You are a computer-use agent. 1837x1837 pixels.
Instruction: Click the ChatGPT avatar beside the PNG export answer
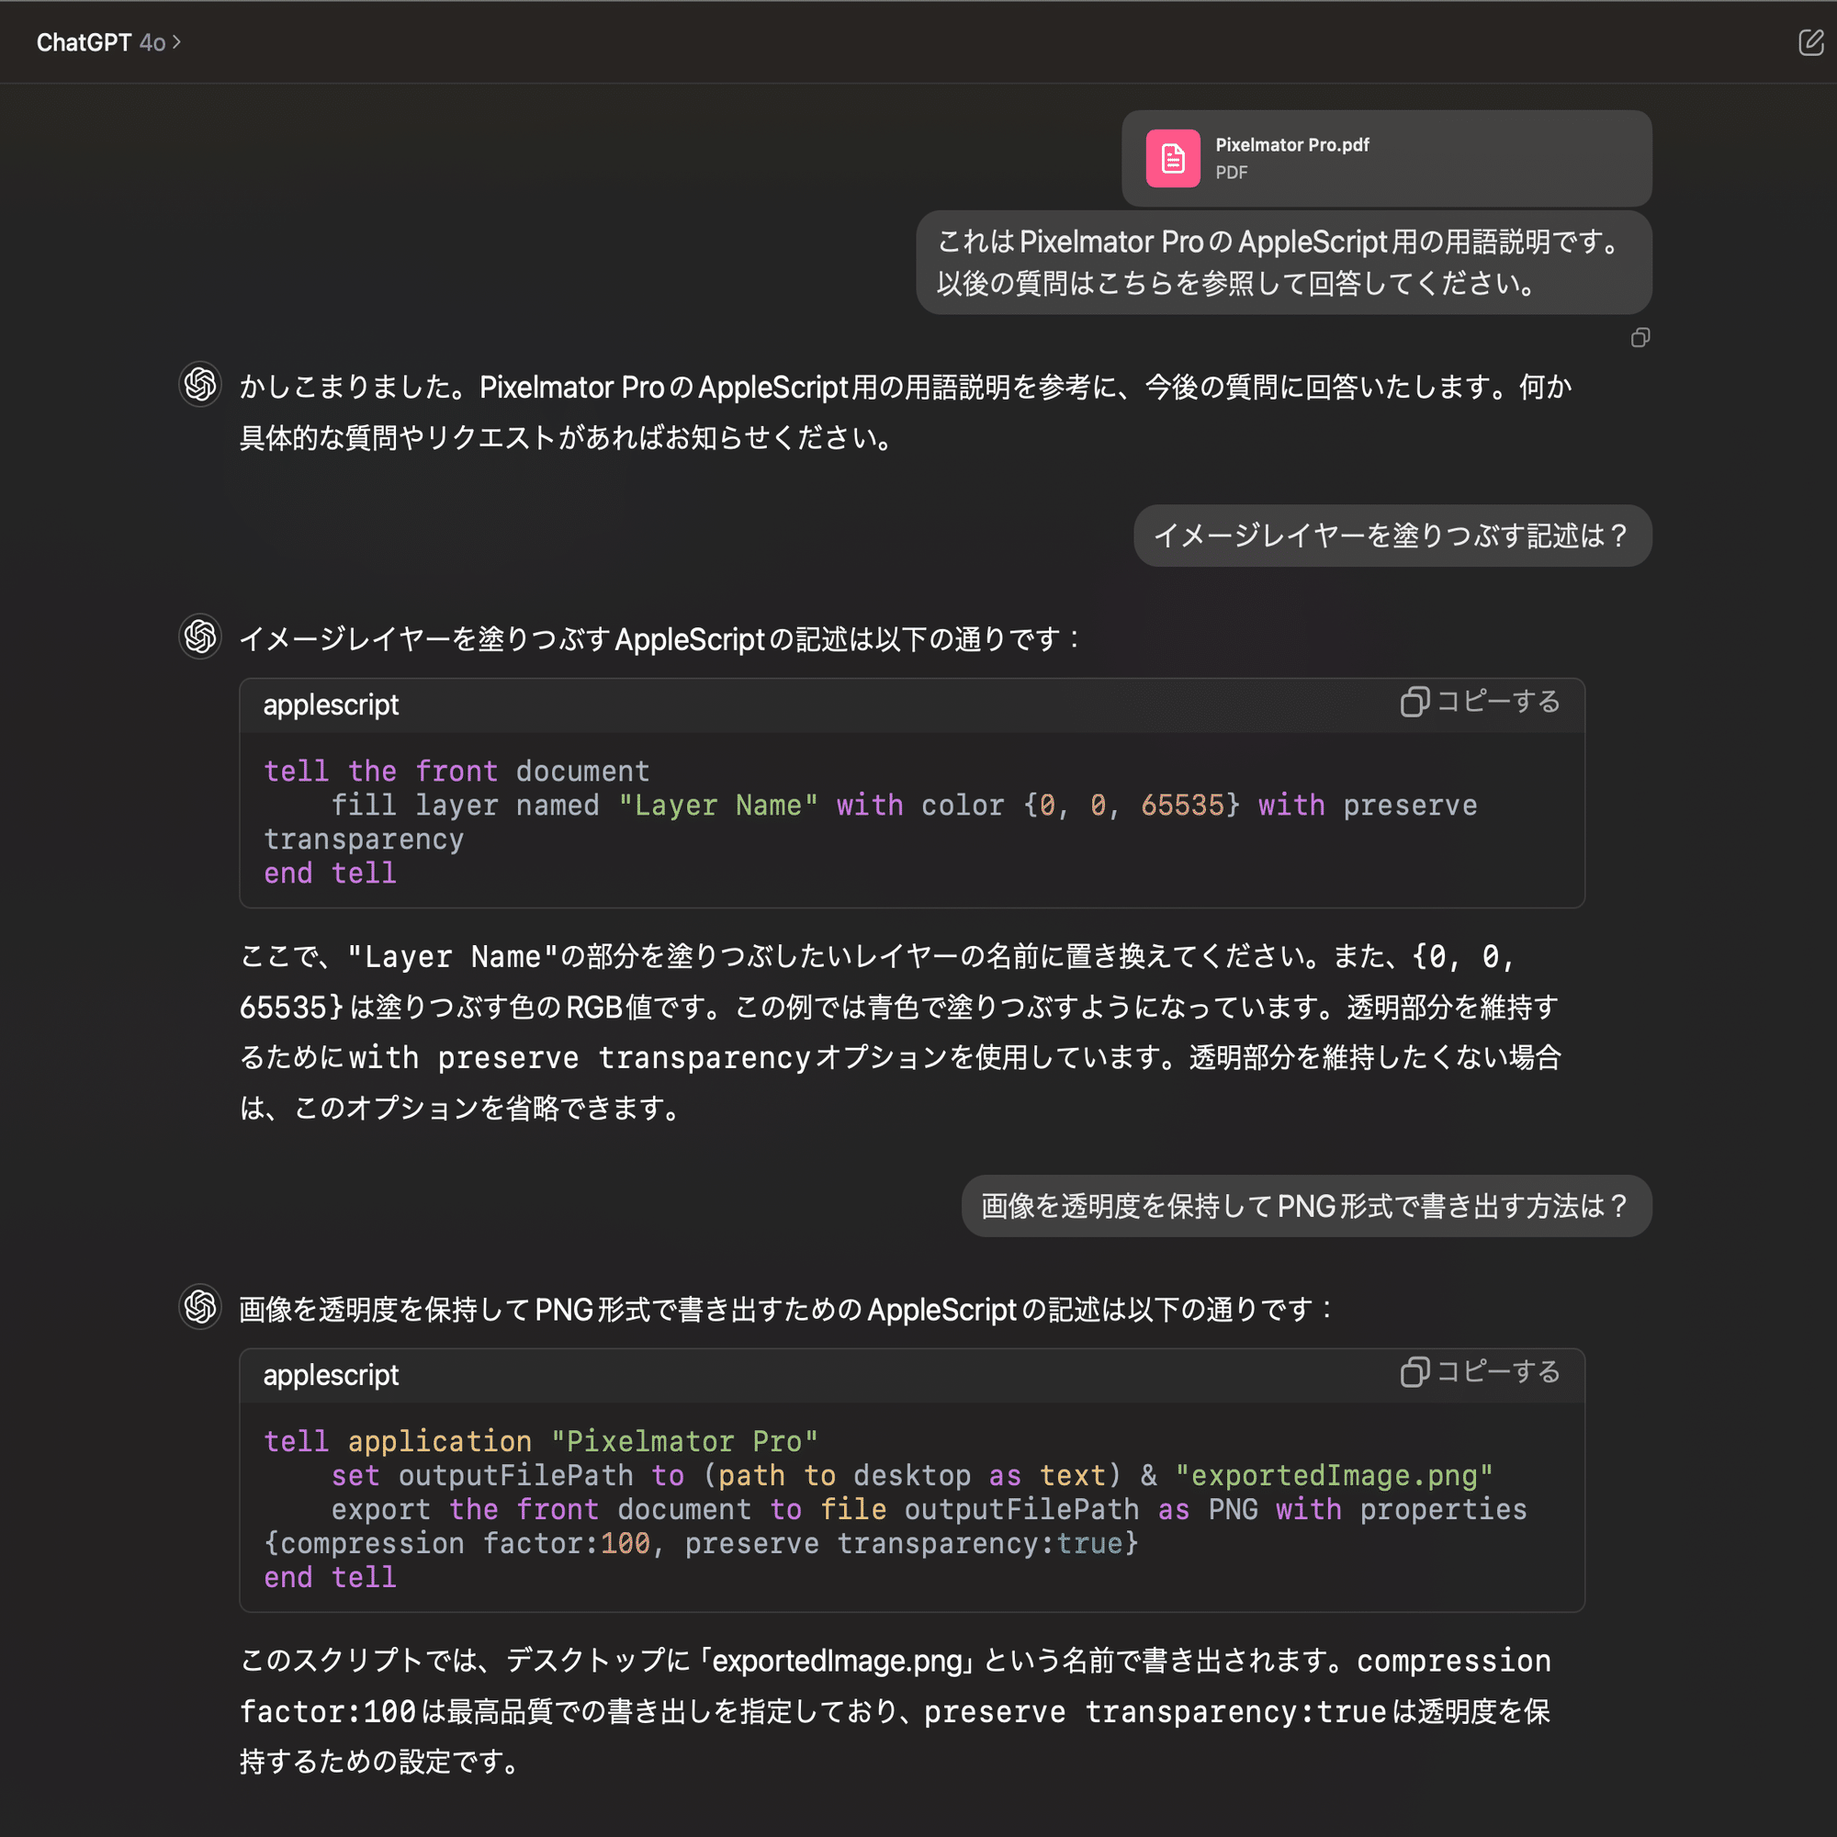pyautogui.click(x=199, y=1307)
